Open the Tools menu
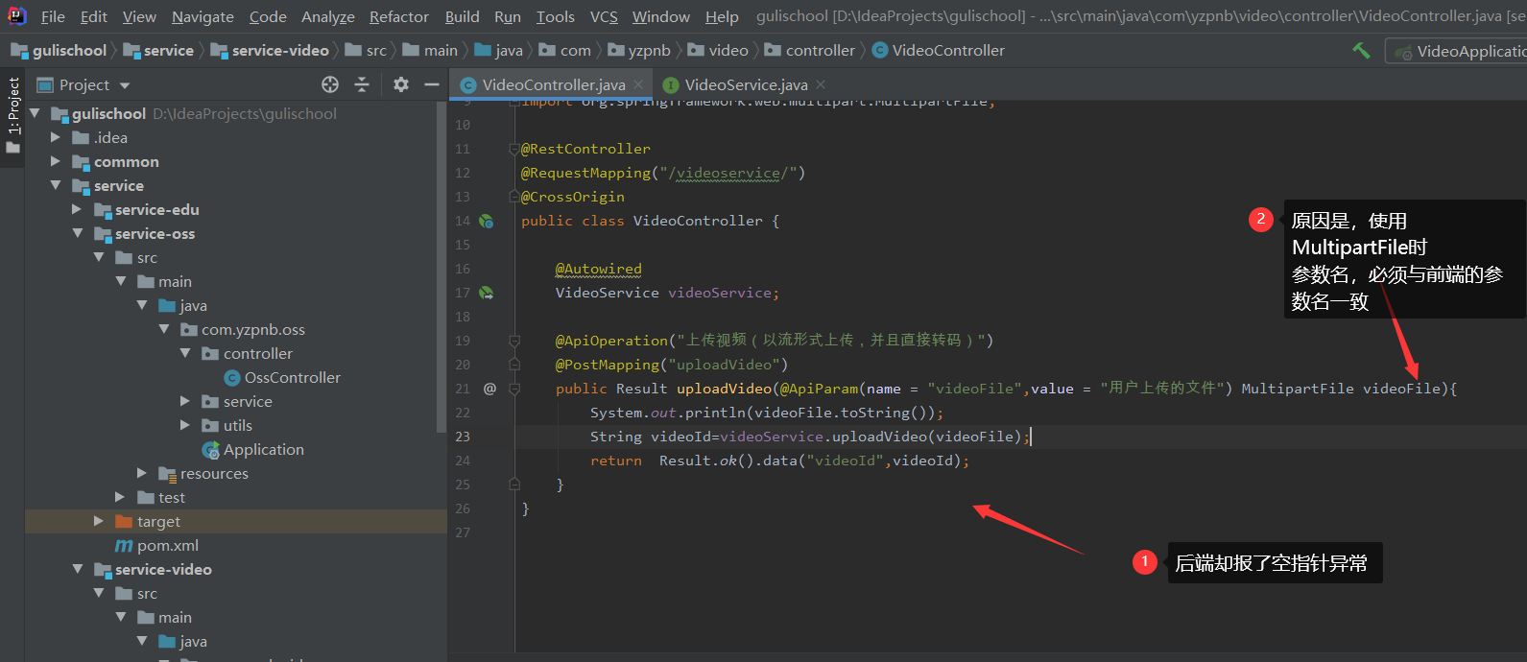 click(555, 16)
